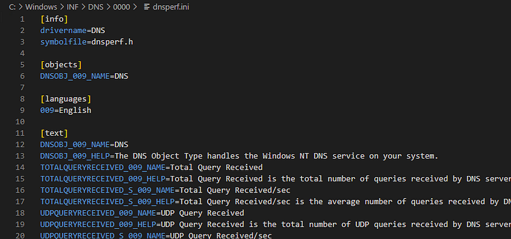Select the dnsperf.ini breadcrumb label
Viewport: 511px width, 239px height.
pyautogui.click(x=171, y=7)
